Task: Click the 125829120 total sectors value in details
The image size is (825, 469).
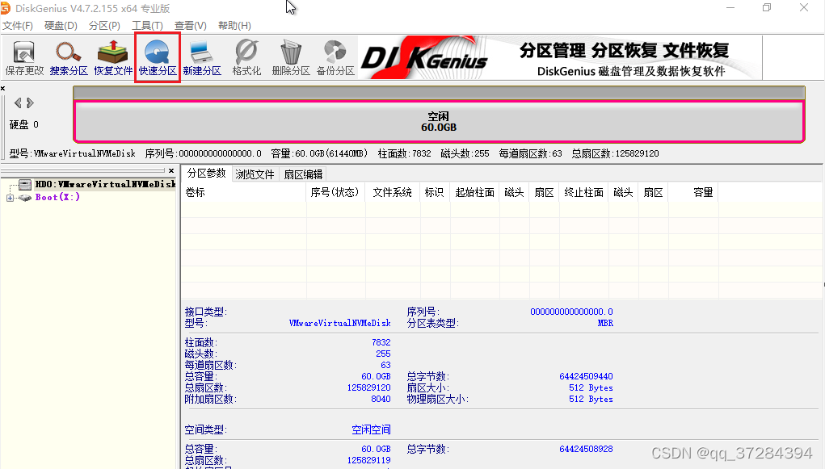Action: tap(368, 387)
